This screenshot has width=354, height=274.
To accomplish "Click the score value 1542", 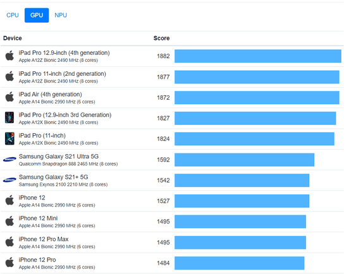I will pos(163,180).
